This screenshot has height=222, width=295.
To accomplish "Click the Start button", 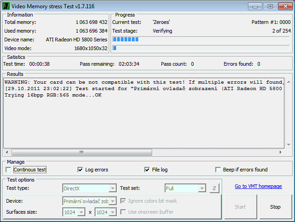I will click(240, 207).
